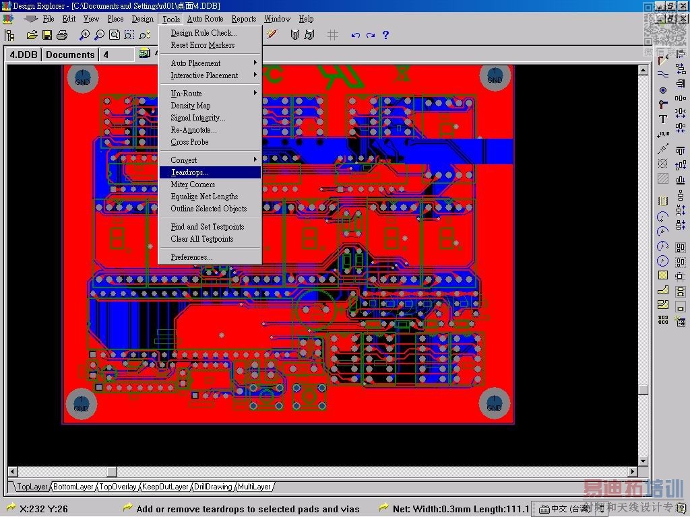690x517 pixels.
Task: Click the Clear Current Filter wand icon
Action: coord(272,34)
